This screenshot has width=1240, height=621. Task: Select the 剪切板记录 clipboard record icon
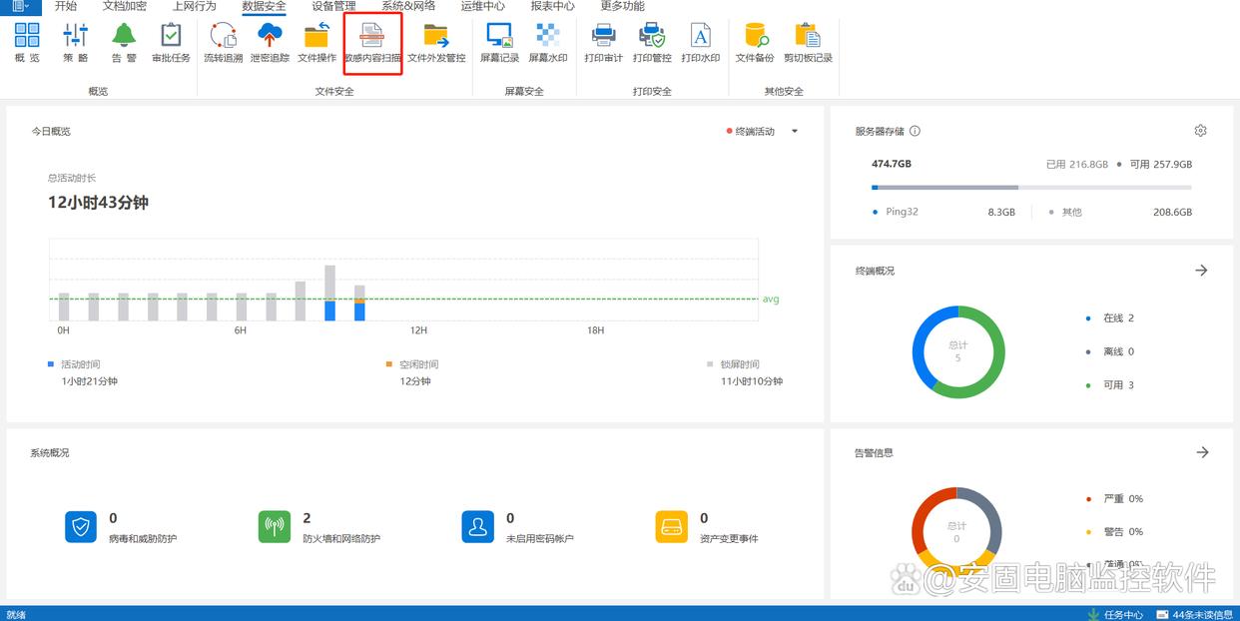coord(808,42)
